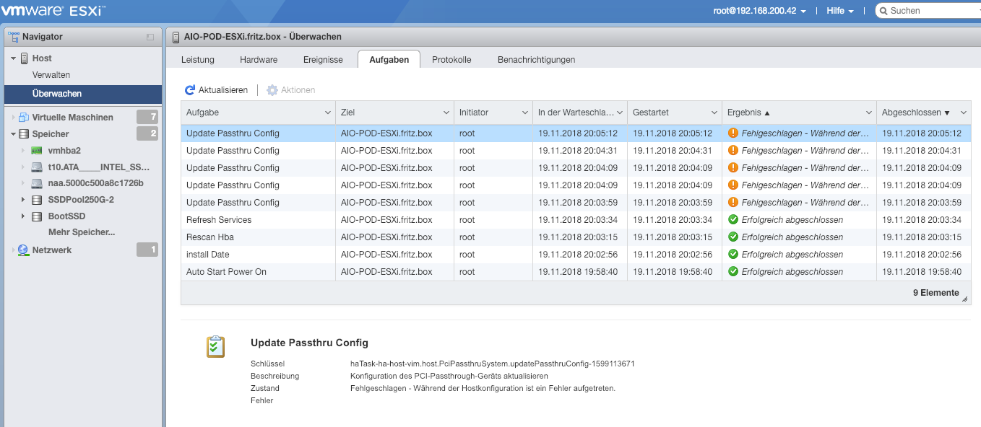Viewport: 981px width, 427px height.
Task: Click the Virtuelle Maschinen icon
Action: [x=23, y=118]
